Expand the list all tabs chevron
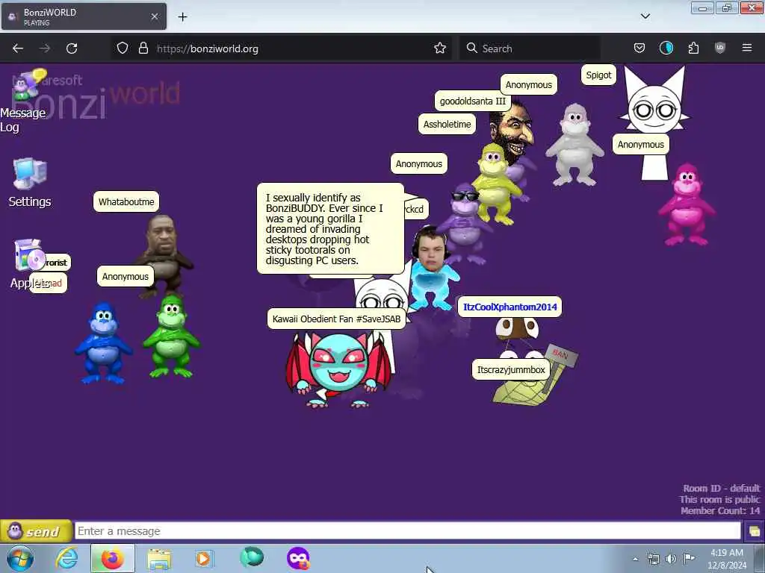765x573 pixels. (x=645, y=16)
